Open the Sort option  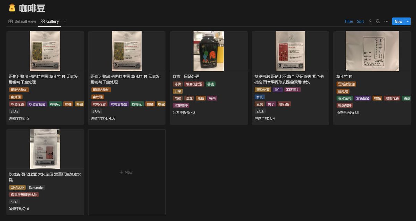click(361, 21)
